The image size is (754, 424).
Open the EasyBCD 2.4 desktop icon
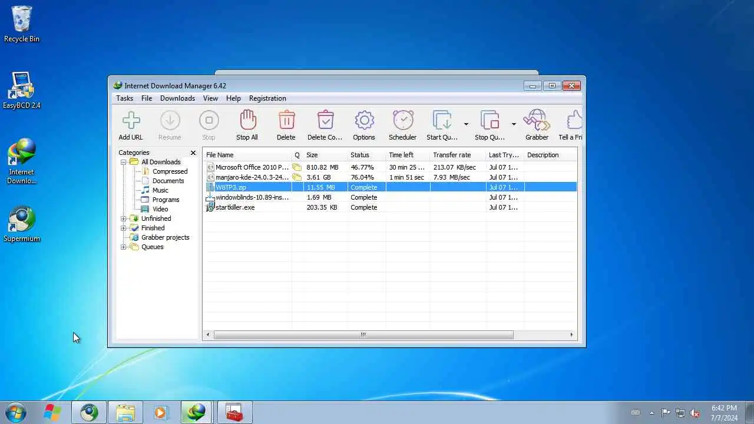pyautogui.click(x=22, y=91)
